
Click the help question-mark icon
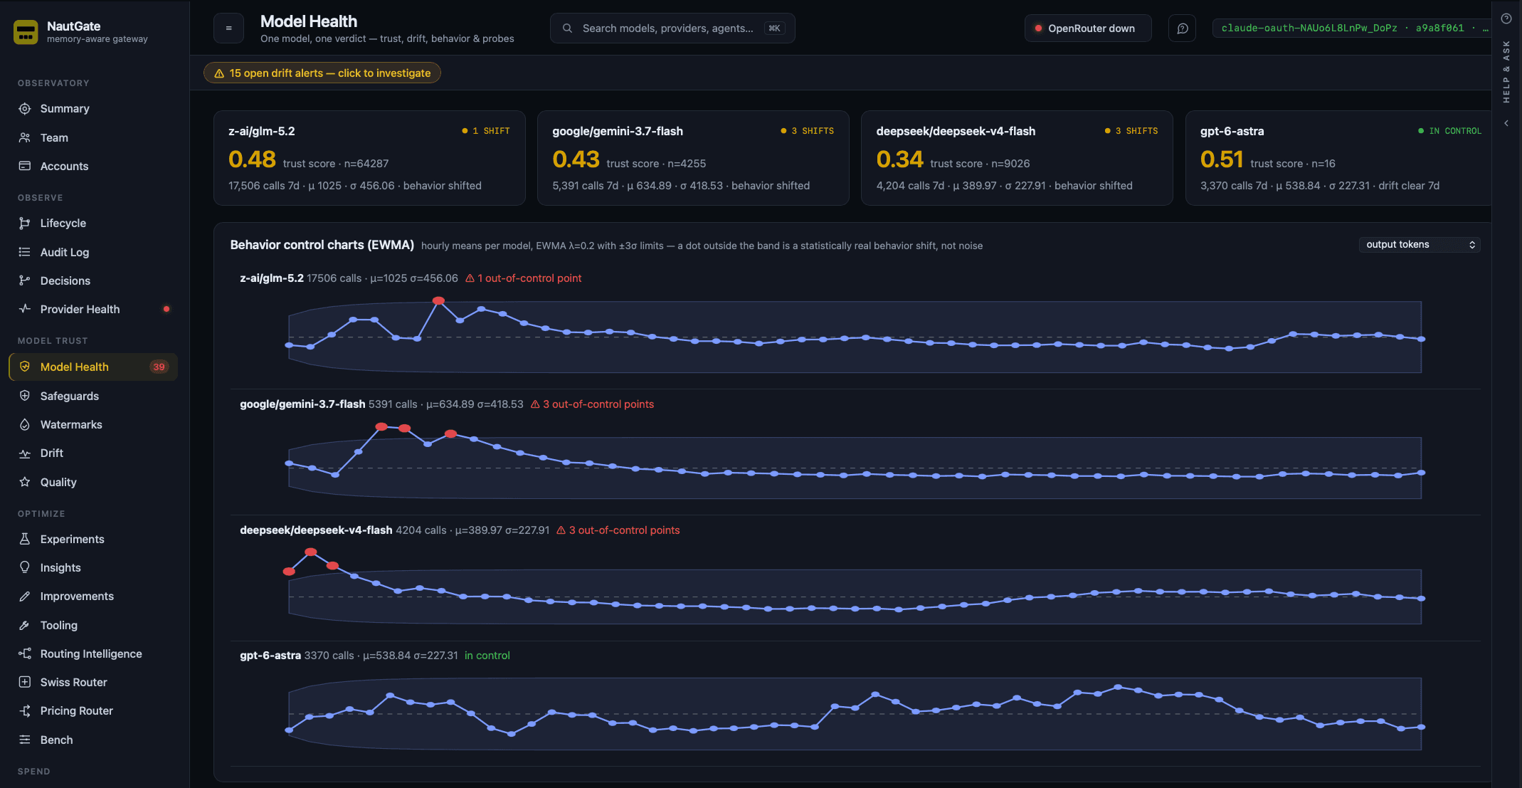tap(1506, 19)
